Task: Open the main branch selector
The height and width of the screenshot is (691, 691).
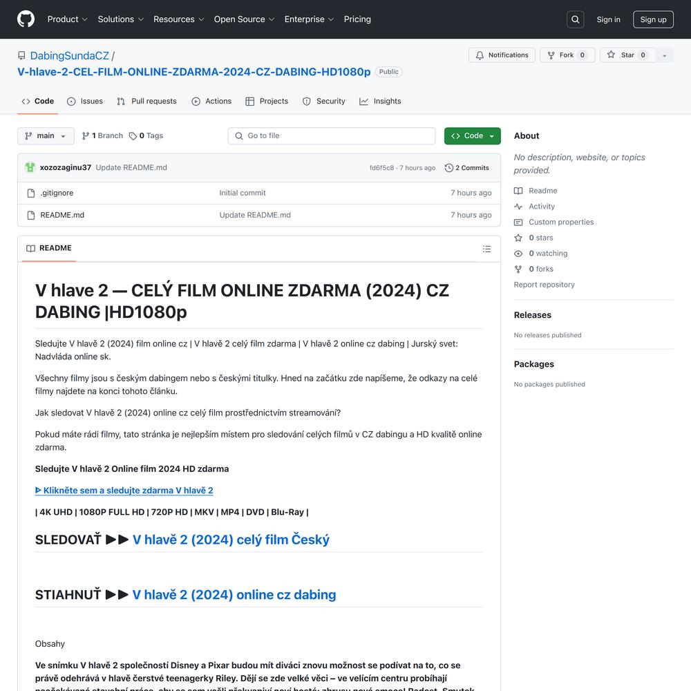Action: (x=46, y=135)
